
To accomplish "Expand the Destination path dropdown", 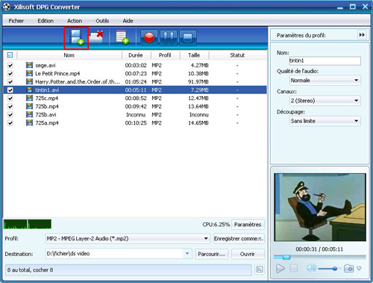I will coord(187,254).
